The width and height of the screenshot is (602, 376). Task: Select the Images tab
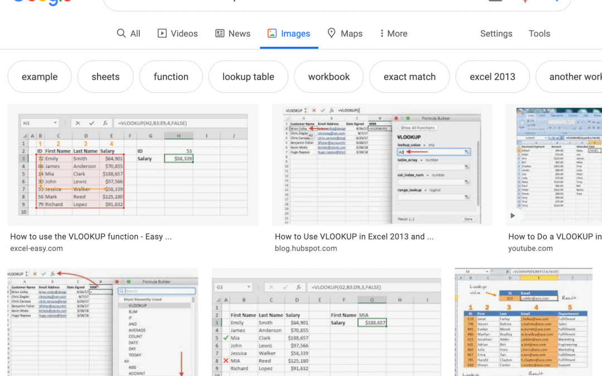click(289, 34)
